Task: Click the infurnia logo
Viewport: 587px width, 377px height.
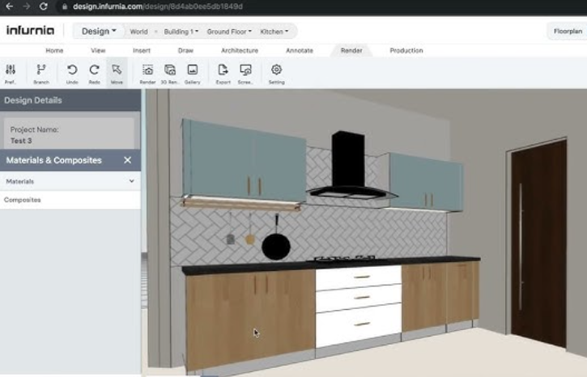Action: click(30, 30)
